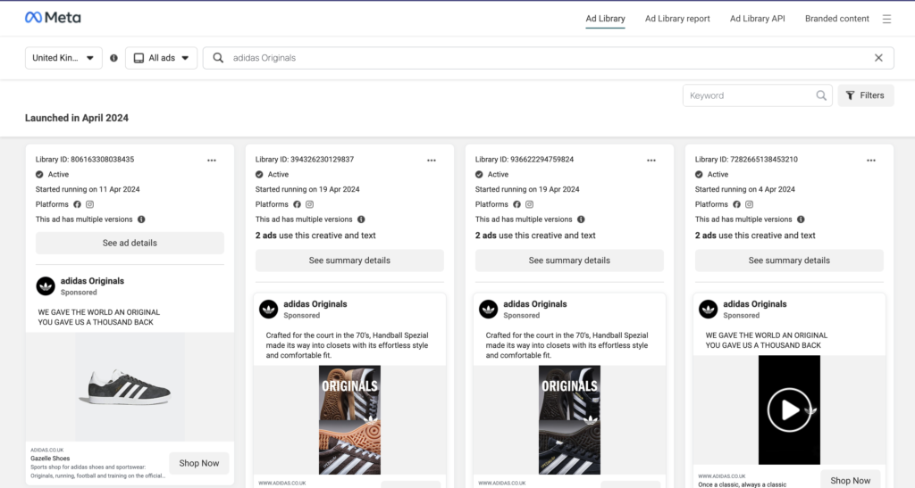Open the hamburger menu icon
Screen dimensions: 915x488
coord(886,19)
